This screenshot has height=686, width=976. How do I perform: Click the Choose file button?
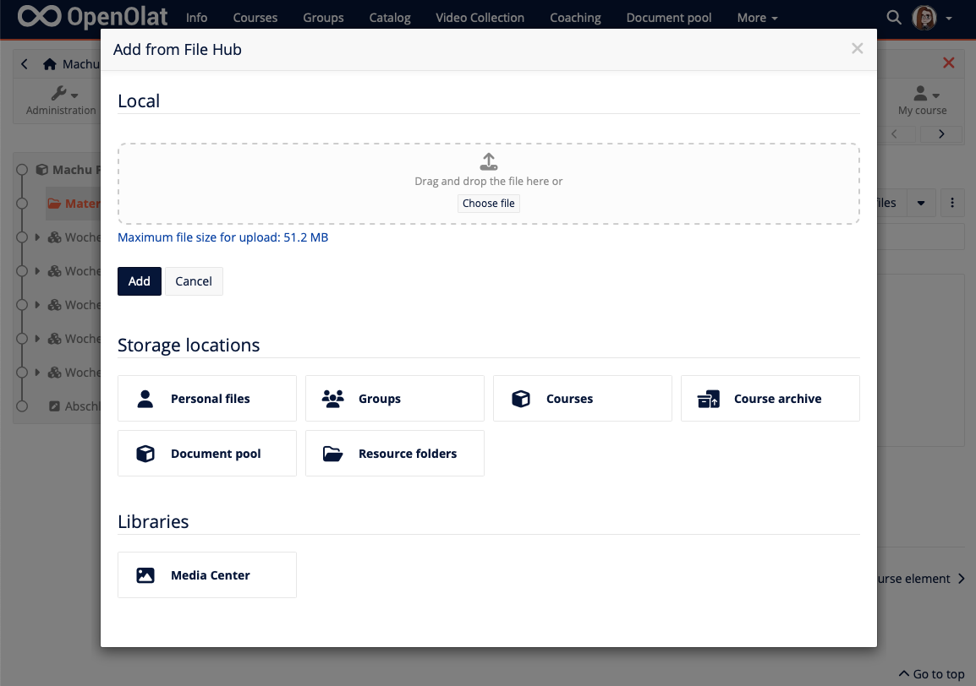488,203
